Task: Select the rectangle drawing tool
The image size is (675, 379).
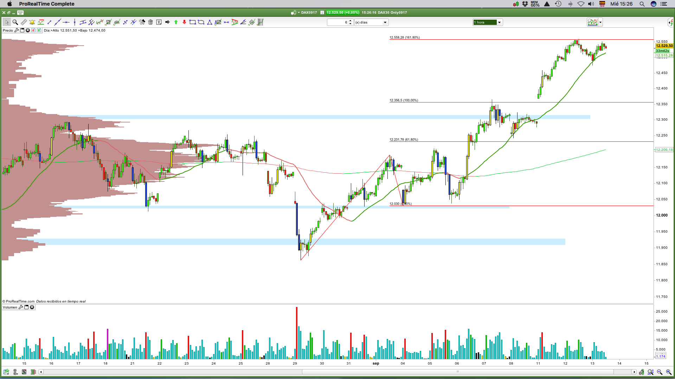Action: coord(192,22)
